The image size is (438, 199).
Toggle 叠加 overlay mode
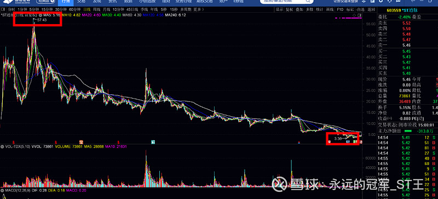point(299,9)
